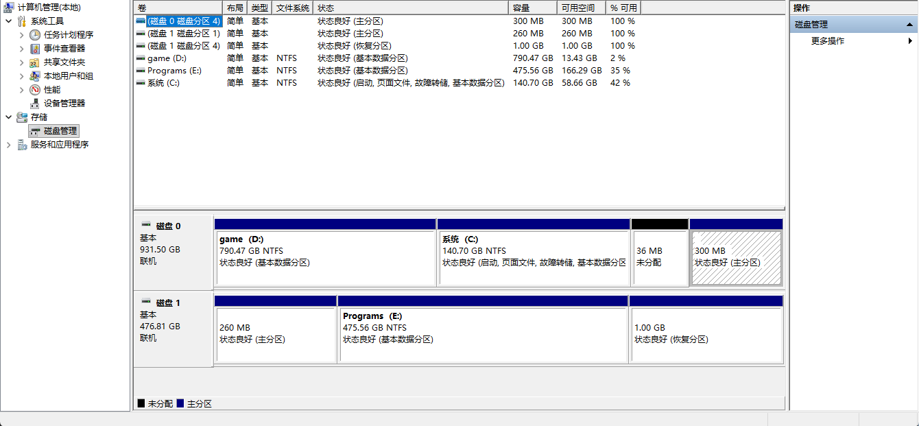Click the drive icon beside 系统 (C:) in volume list
This screenshot has width=919, height=426.
[x=141, y=83]
